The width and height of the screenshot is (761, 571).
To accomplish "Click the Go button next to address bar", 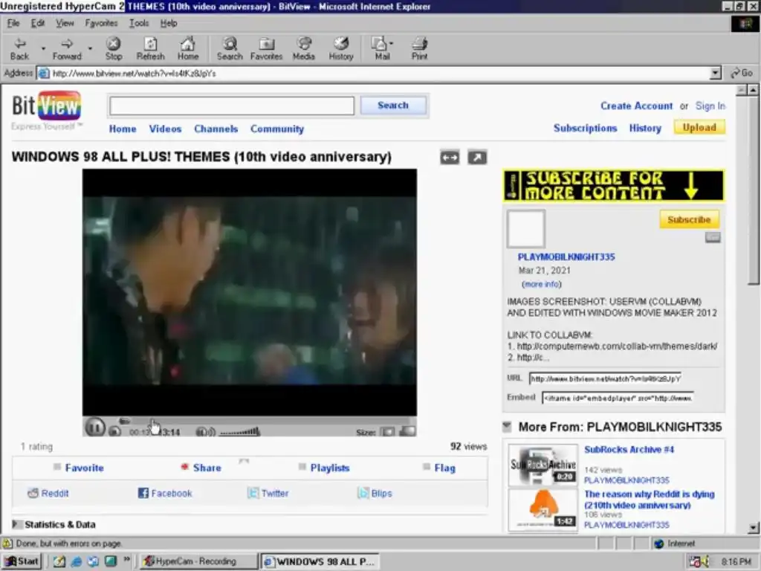I will click(742, 73).
